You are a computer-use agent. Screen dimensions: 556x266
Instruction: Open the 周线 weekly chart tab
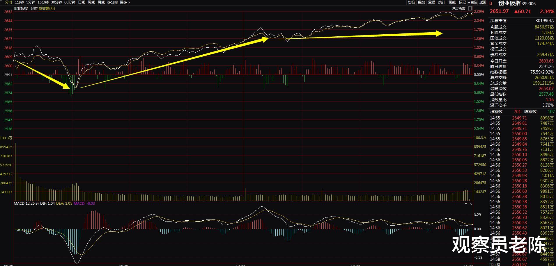(x=91, y=2)
